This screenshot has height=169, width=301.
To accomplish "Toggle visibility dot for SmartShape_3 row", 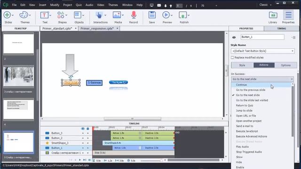I will [83, 143].
